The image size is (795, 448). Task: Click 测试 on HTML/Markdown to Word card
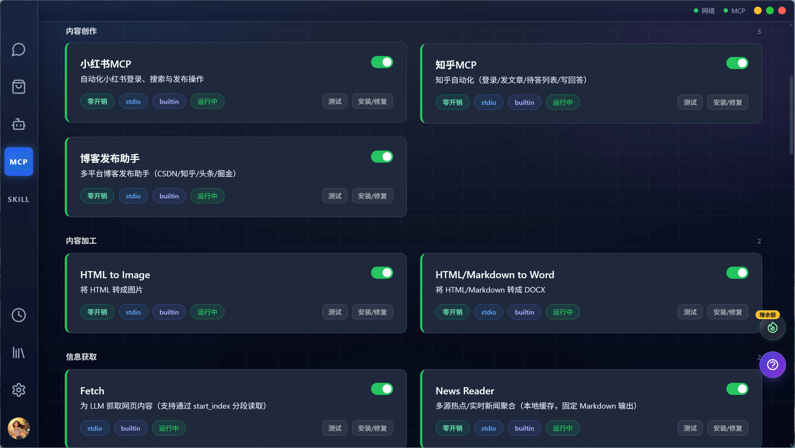click(690, 312)
